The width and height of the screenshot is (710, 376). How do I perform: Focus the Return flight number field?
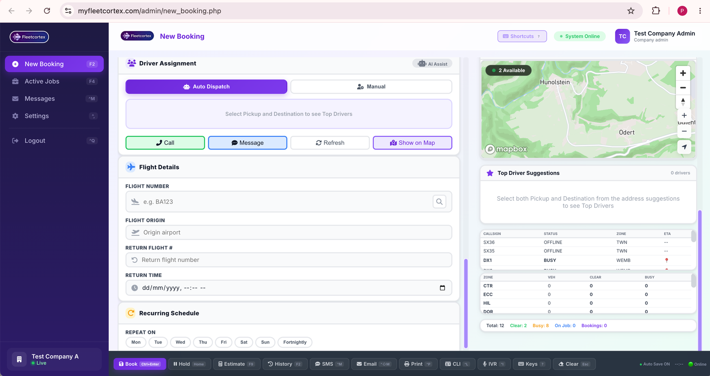pyautogui.click(x=289, y=260)
